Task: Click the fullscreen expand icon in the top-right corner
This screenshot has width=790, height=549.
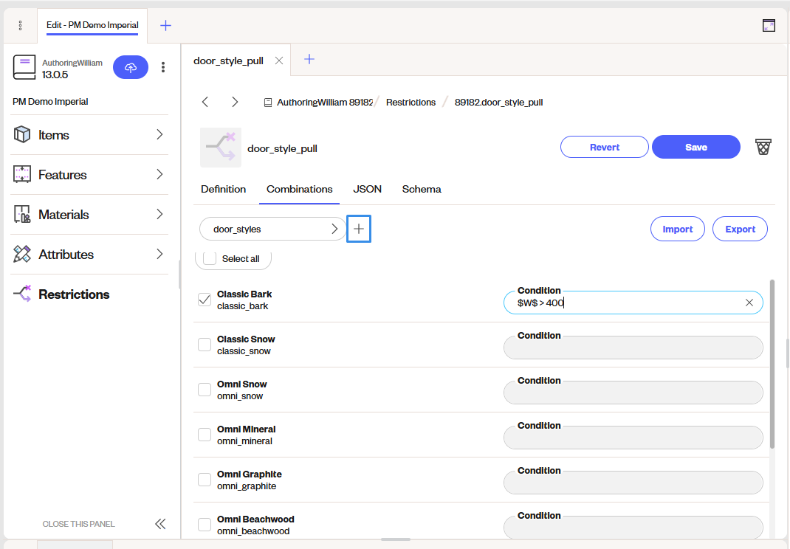Action: (769, 25)
